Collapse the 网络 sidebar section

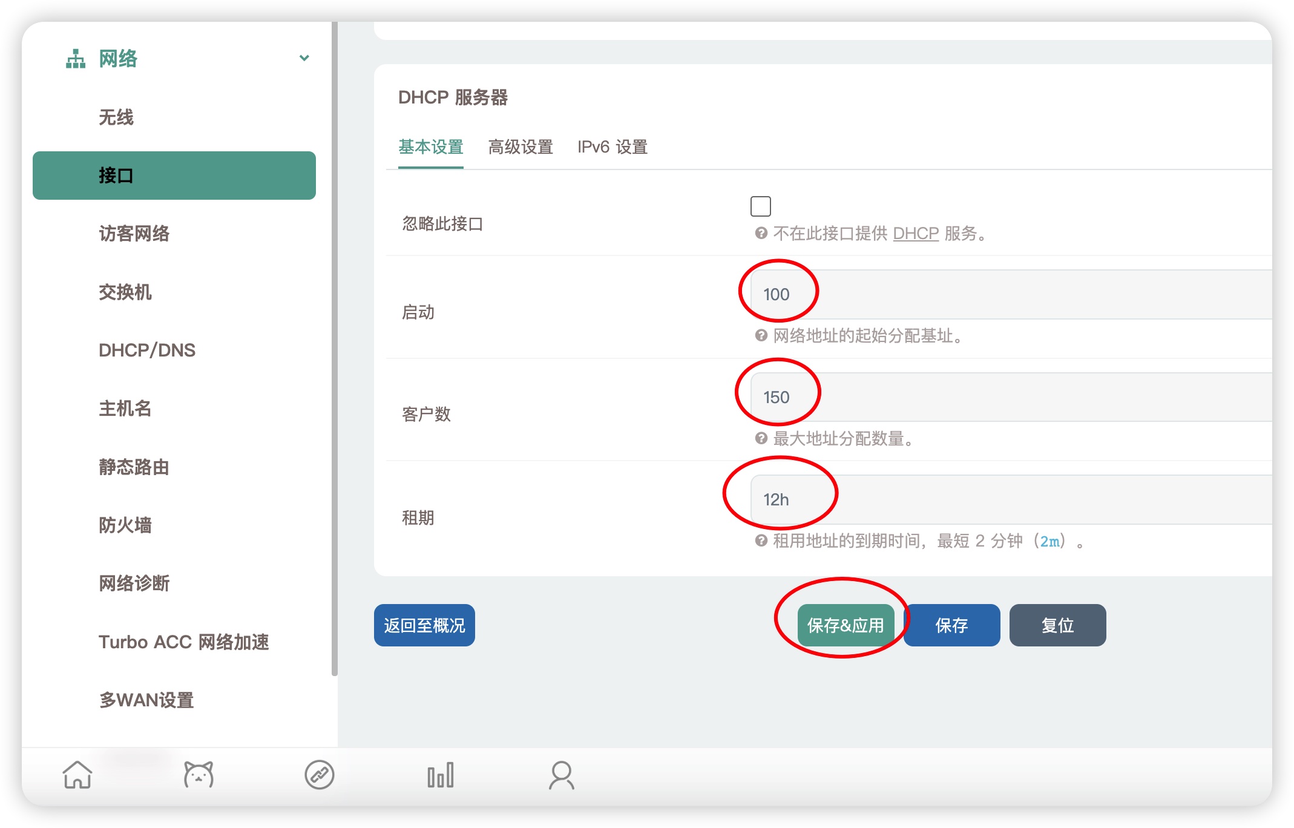click(304, 58)
